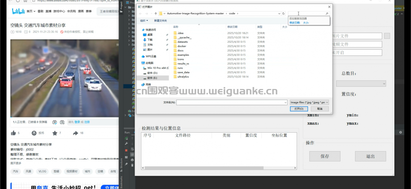Click the thumbs-up like icon showing 5
This screenshot has width=411, height=189.
click(14, 133)
